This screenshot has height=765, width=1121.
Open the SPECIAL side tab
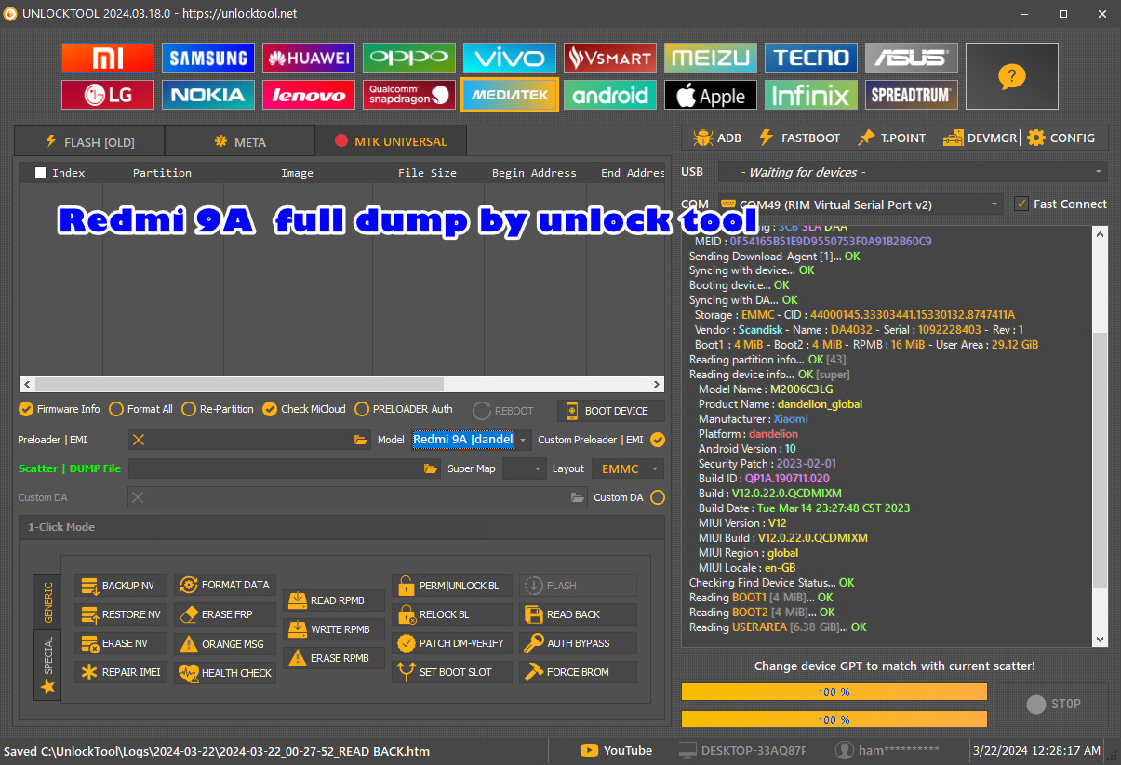tap(47, 665)
